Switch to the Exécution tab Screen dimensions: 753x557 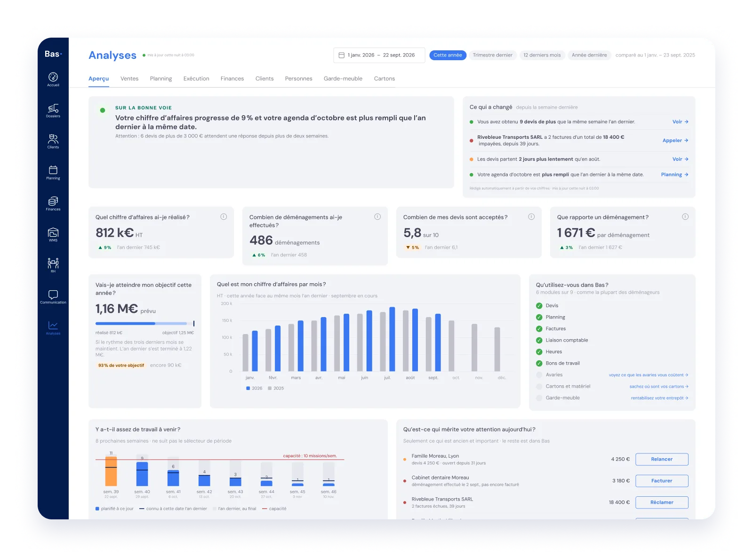[196, 79]
